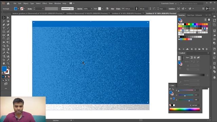Click the G slider in Color panel

point(186,95)
